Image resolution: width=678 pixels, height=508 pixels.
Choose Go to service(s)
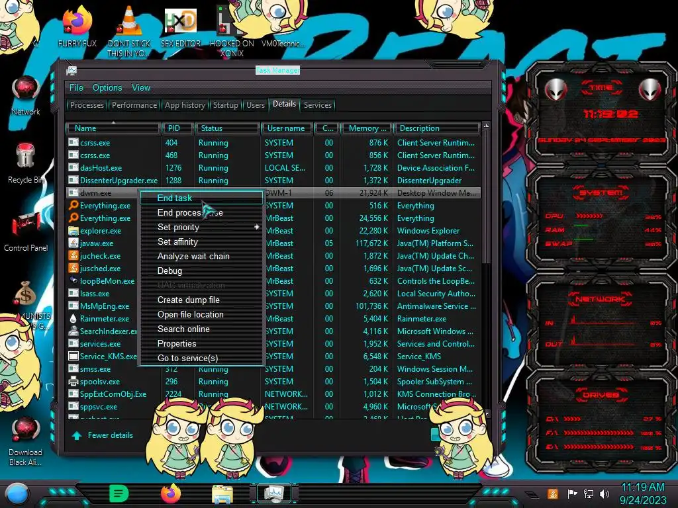pyautogui.click(x=201, y=358)
